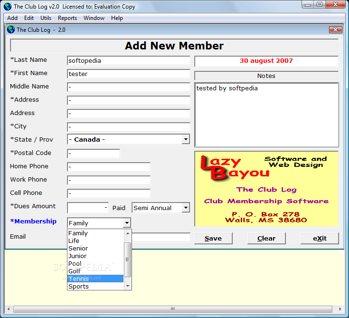Open the Help menu
This screenshot has height=318, width=349.
(117, 18)
